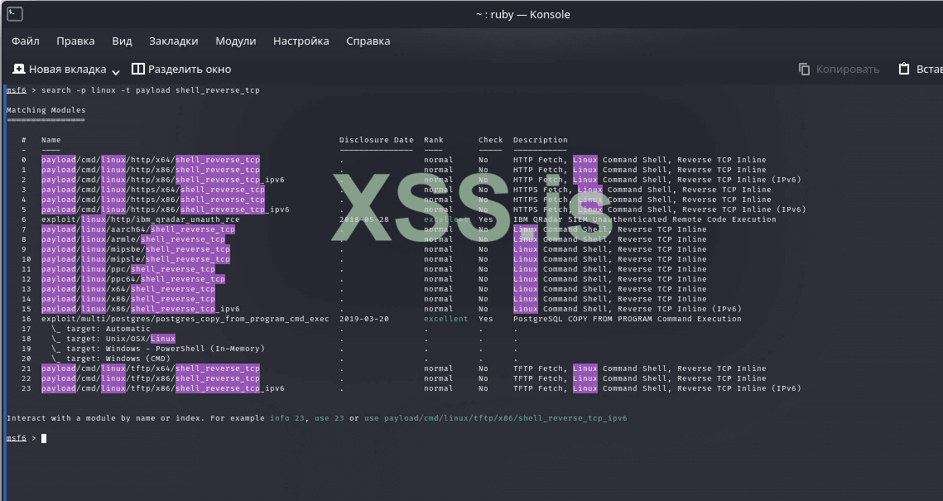
Task: Click the Split Window (Разделить окно) icon
Action: [138, 70]
